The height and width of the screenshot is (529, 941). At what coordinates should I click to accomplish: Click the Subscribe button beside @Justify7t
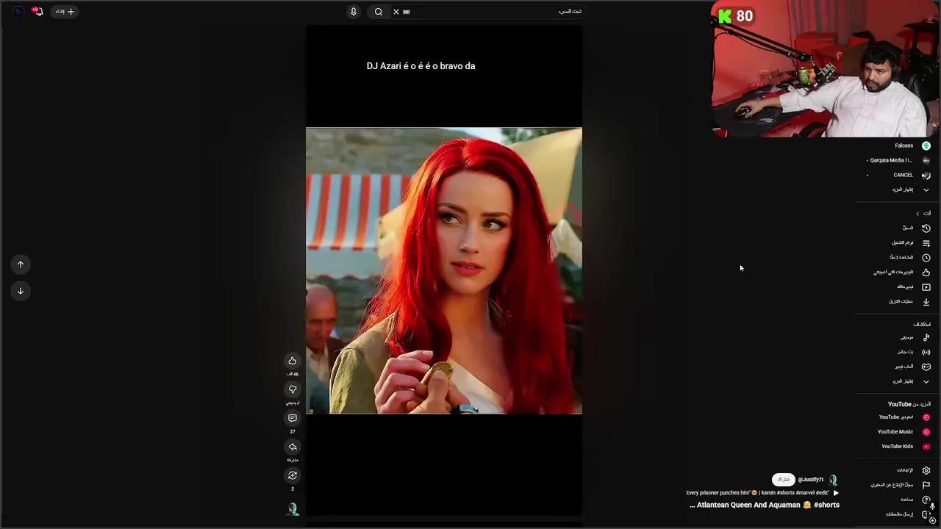pos(784,479)
